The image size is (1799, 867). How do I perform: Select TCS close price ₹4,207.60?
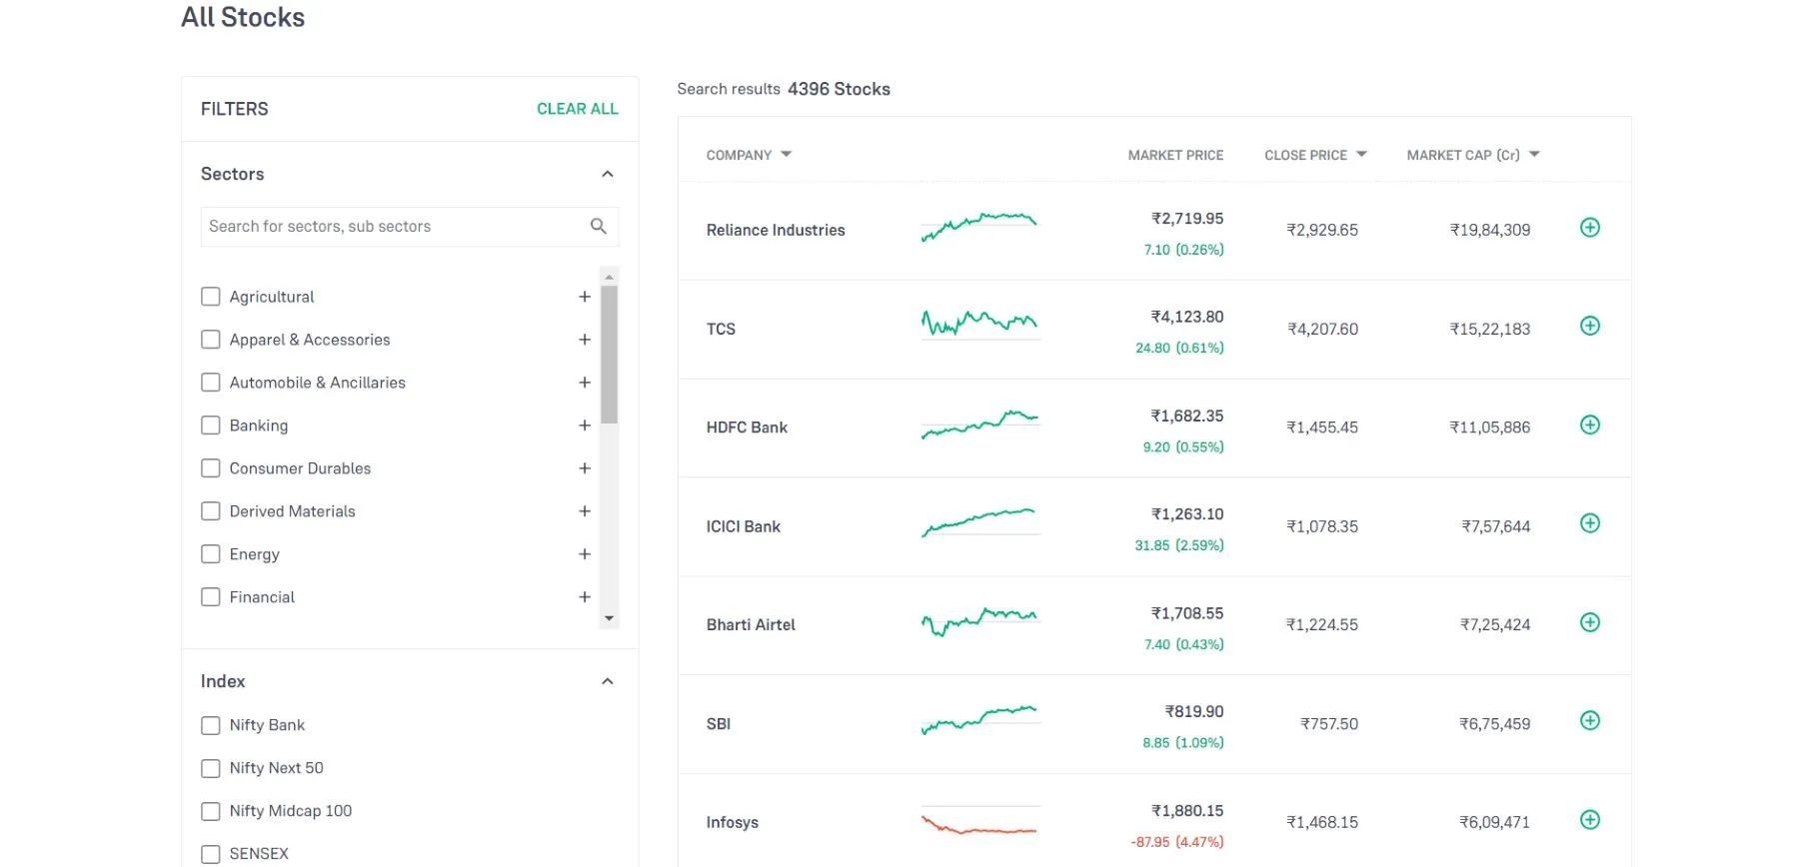click(x=1322, y=329)
